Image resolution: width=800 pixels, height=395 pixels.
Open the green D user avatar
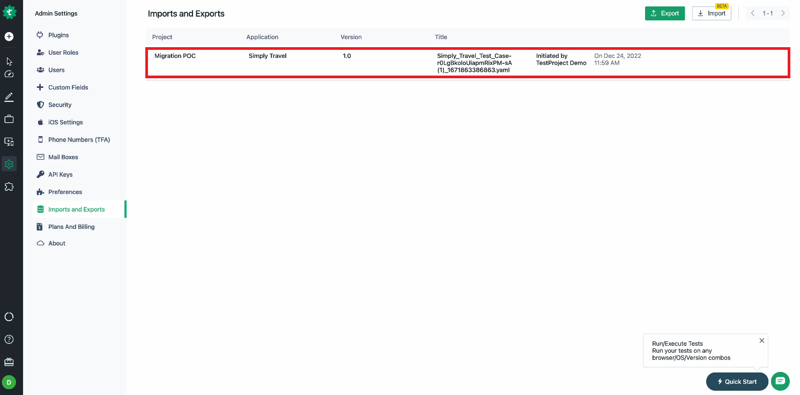(9, 382)
